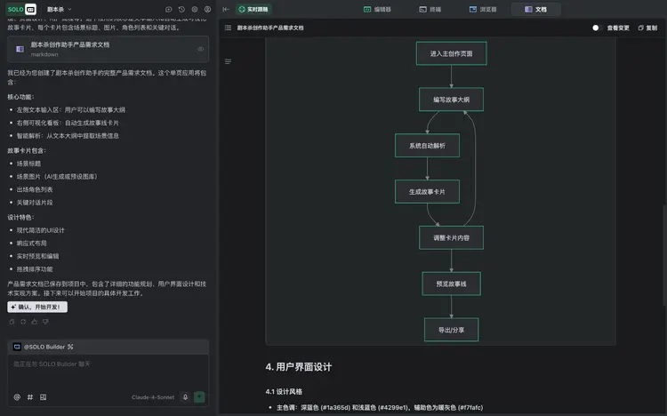Screen dimensions: 667x416
Task: Switch to the 编辑器 tab
Action: point(377,9)
